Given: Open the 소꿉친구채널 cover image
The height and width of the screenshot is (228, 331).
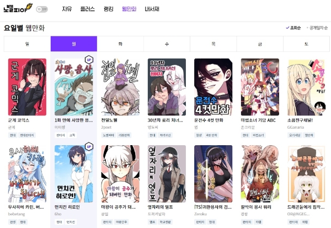Looking at the screenshot, I should tap(307, 87).
